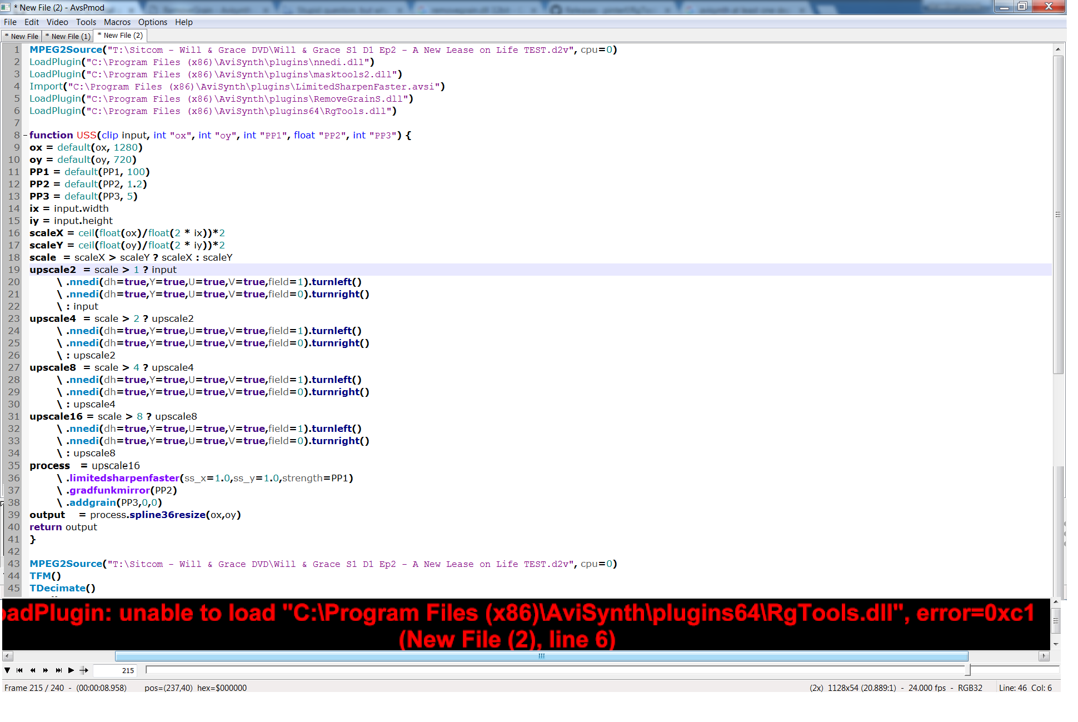Click the AvsPmod title bar application icon

coord(6,7)
